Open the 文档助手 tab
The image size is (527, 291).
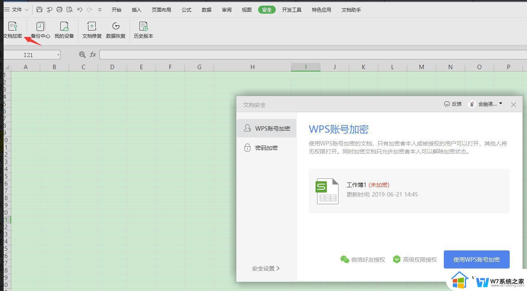(x=351, y=10)
